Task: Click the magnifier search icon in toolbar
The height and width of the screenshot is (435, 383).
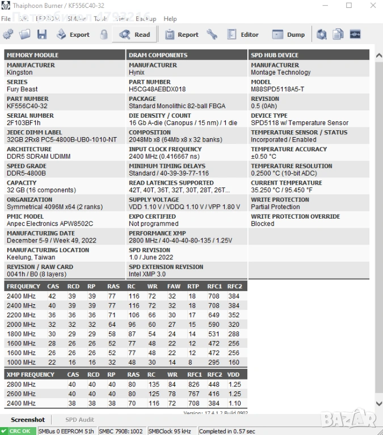Action: (322, 35)
